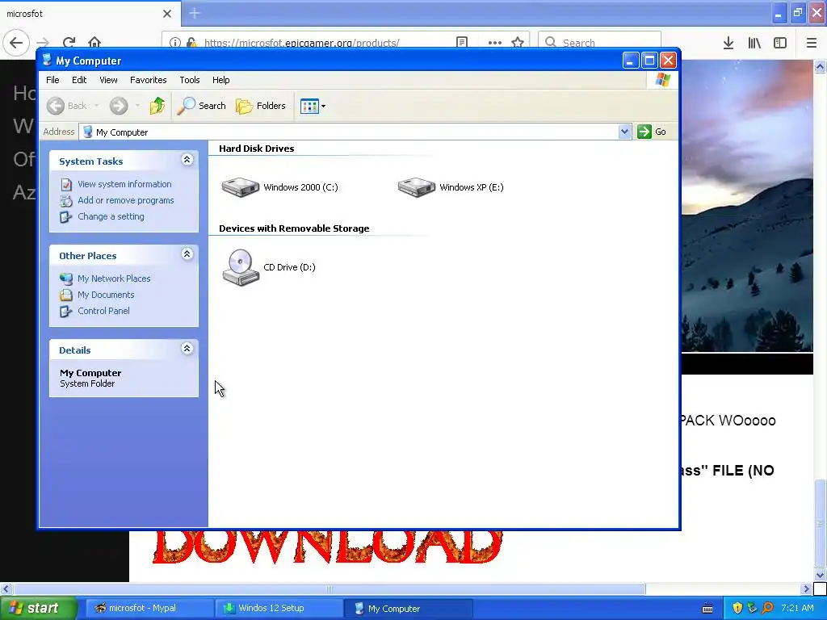Image resolution: width=827 pixels, height=620 pixels.
Task: Click the security shield tray icon
Action: point(737,608)
